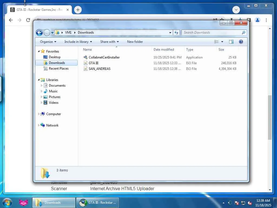The image size is (277, 208).
Task: Select Network in navigation pane
Action: tap(52, 125)
